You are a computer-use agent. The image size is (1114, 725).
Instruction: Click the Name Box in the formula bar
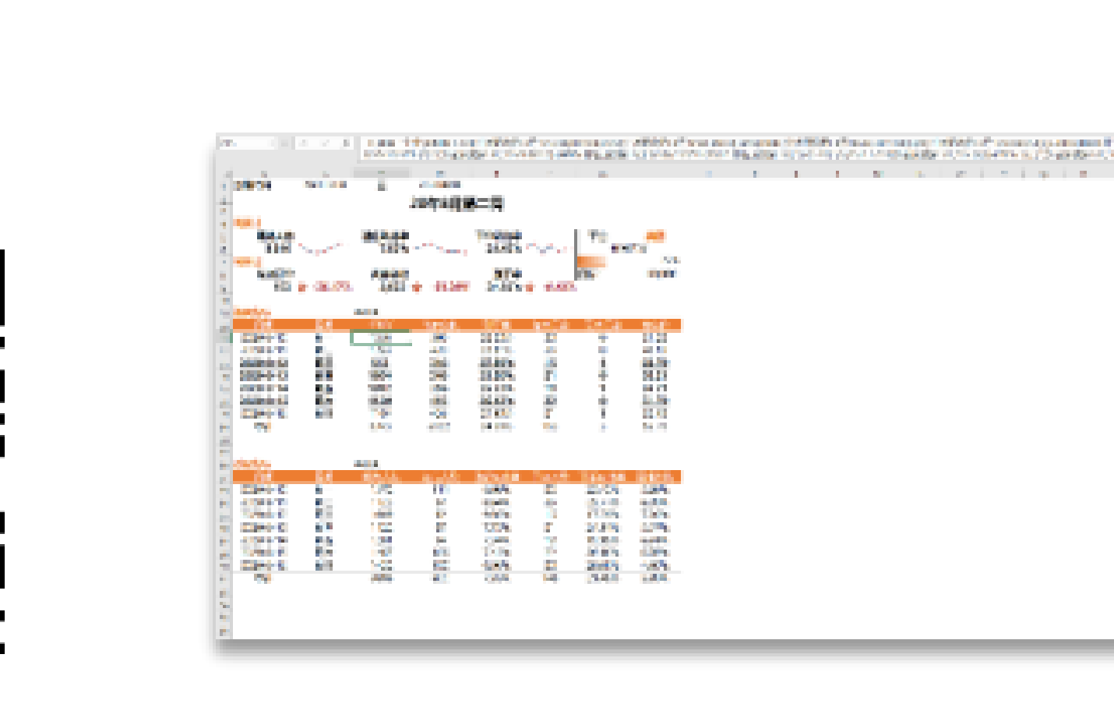coord(247,143)
